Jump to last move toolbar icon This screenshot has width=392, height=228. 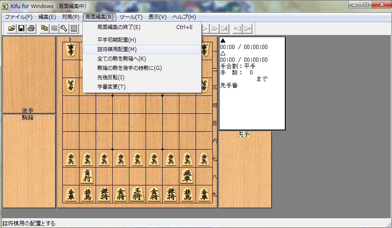[x=225, y=29]
